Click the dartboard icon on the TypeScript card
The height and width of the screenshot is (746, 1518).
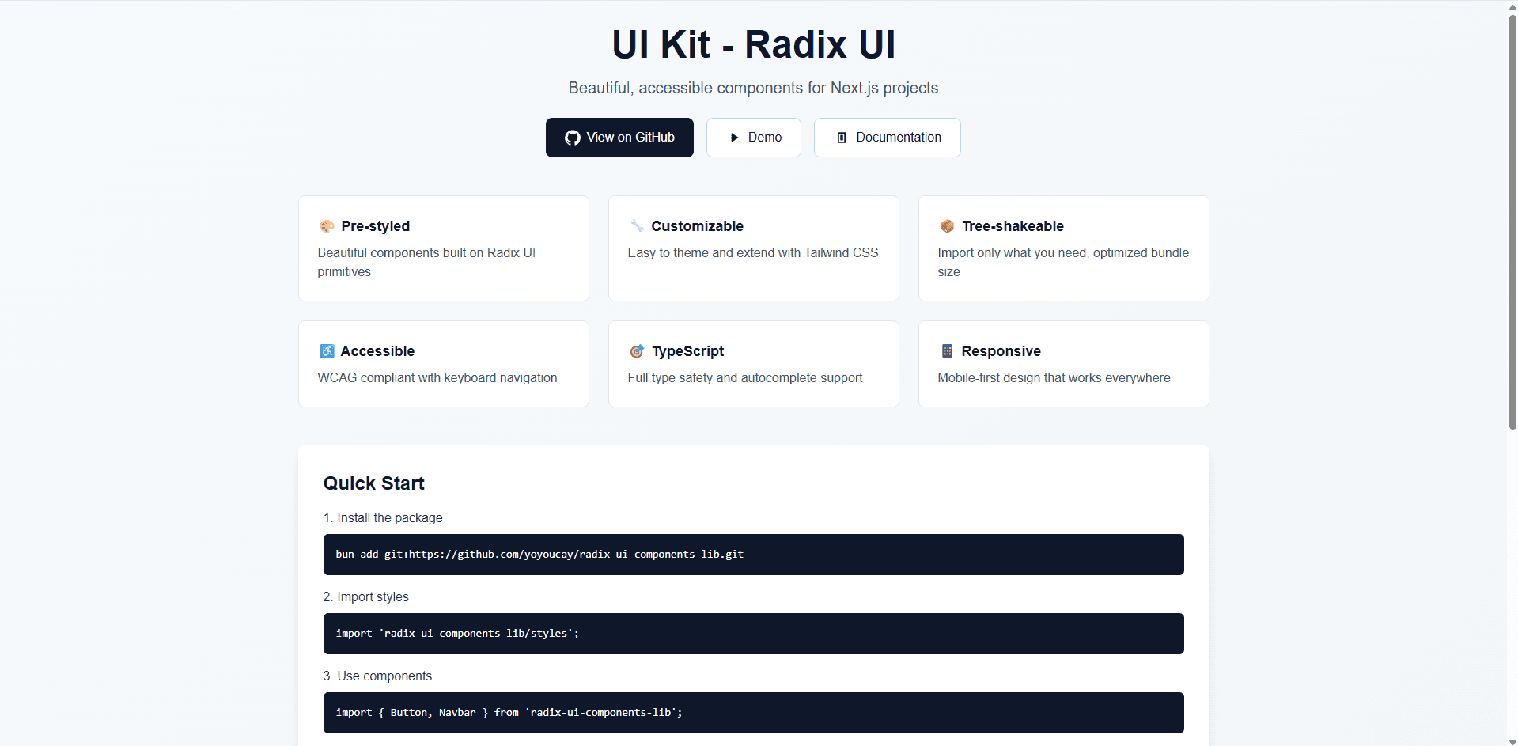pos(636,351)
